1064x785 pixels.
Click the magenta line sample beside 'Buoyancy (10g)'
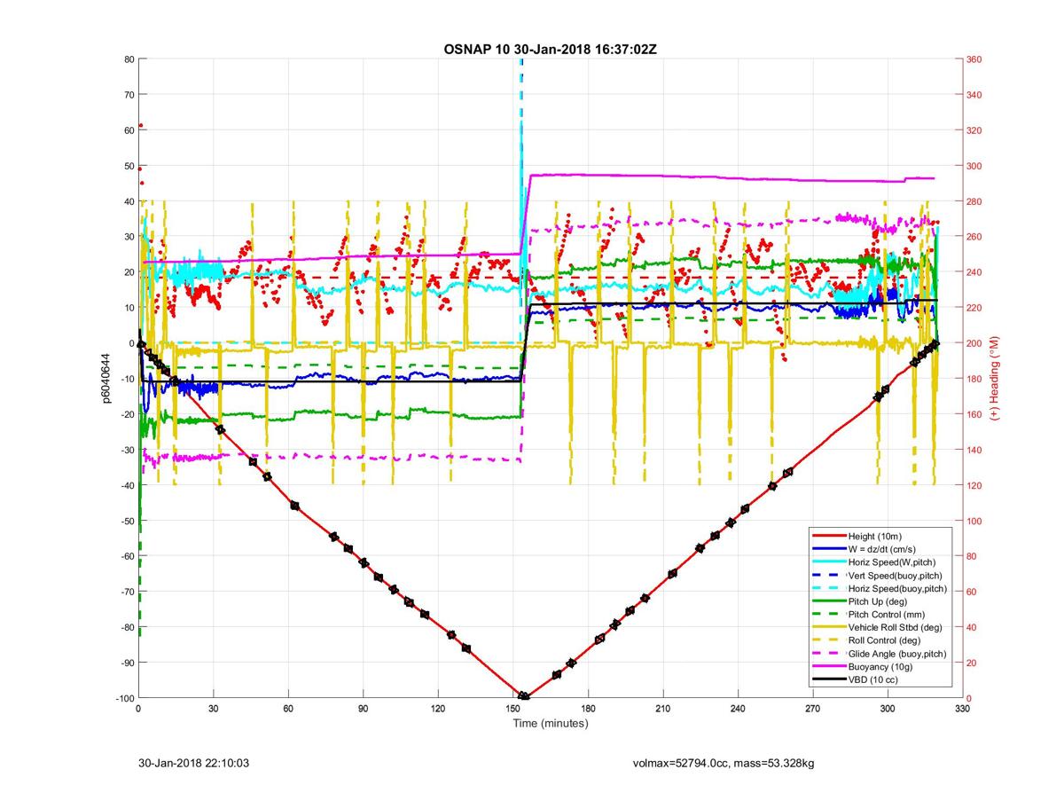(x=828, y=666)
